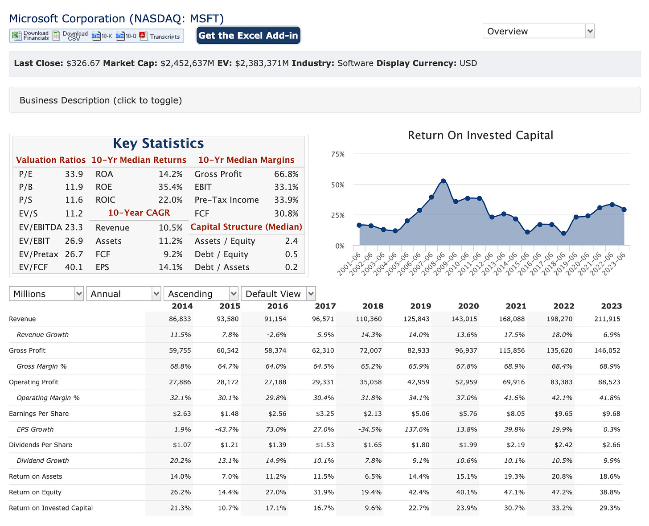Click the 2023 operating profit cell 88,523
The image size is (649, 526).
click(609, 382)
